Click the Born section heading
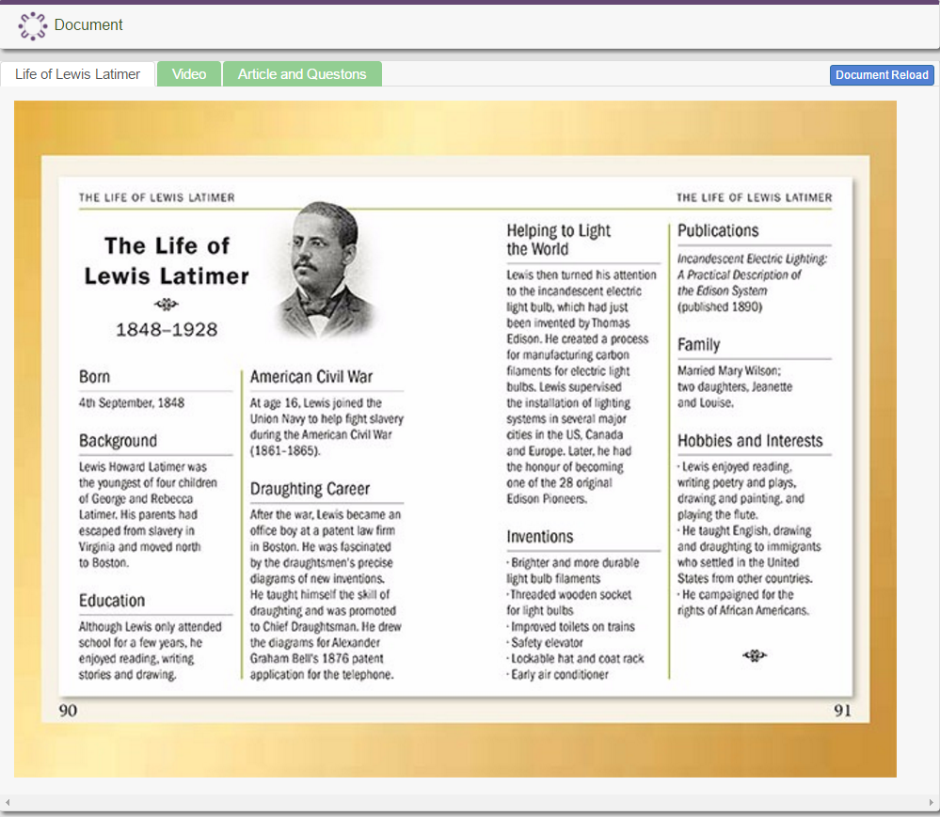The image size is (940, 817). click(95, 375)
